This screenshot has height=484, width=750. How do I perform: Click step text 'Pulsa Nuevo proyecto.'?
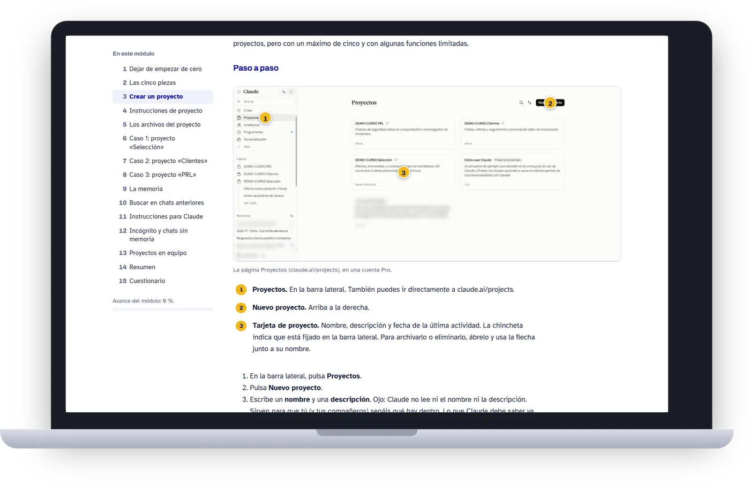pyautogui.click(x=286, y=388)
